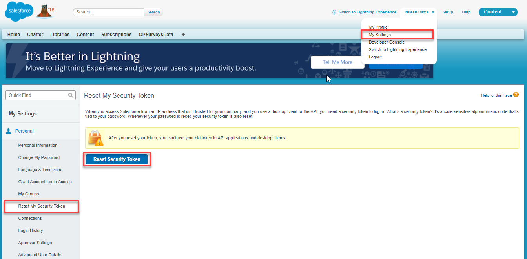Click the Search button
The image size is (527, 259).
[x=153, y=12]
